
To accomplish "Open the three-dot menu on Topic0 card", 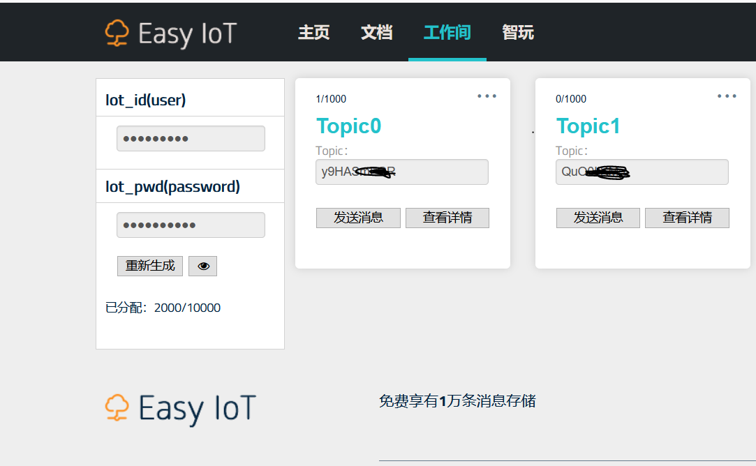I will [x=487, y=96].
